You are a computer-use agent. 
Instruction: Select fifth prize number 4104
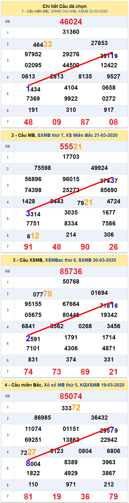point(71,88)
